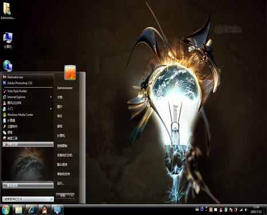Launch Windows Media Center
The width and height of the screenshot is (267, 215).
click(28, 115)
